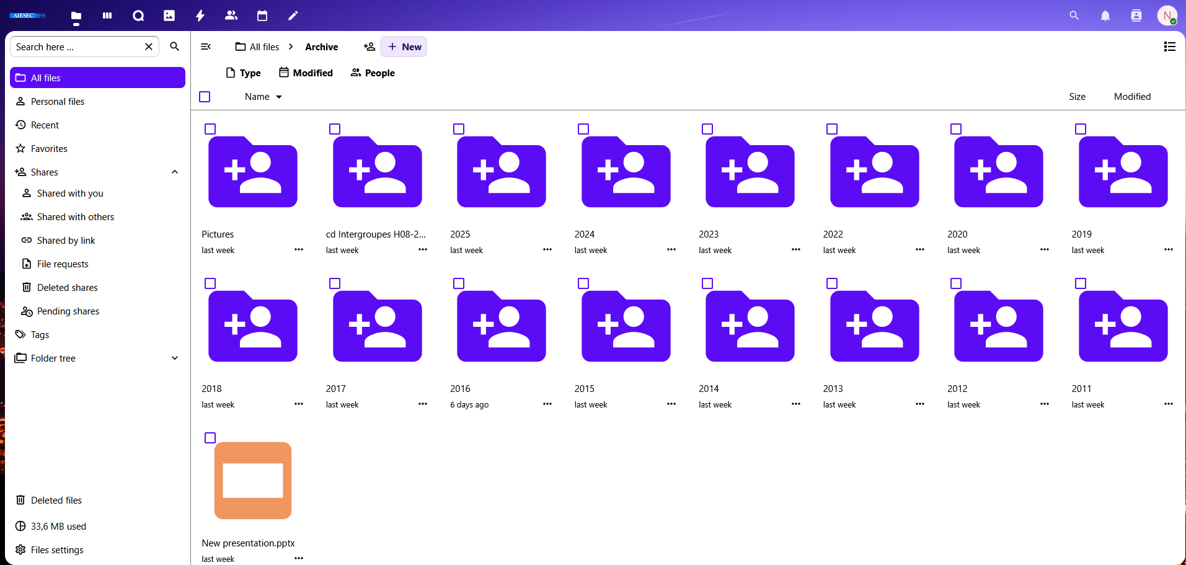Collapse the Shares section chevron
Image resolution: width=1186 pixels, height=565 pixels.
click(x=175, y=172)
